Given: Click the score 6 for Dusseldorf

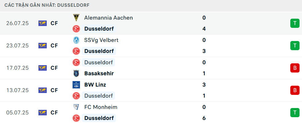Looking at the screenshot, I should (204, 118).
